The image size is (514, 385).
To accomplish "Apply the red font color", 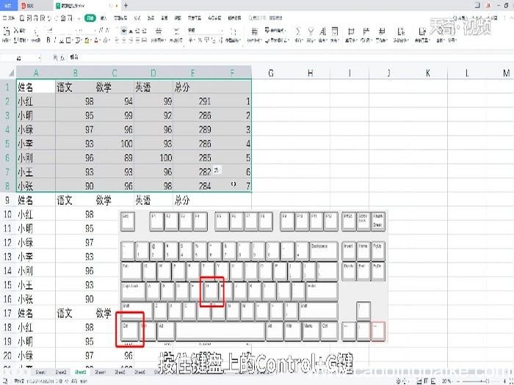I will click(x=96, y=40).
